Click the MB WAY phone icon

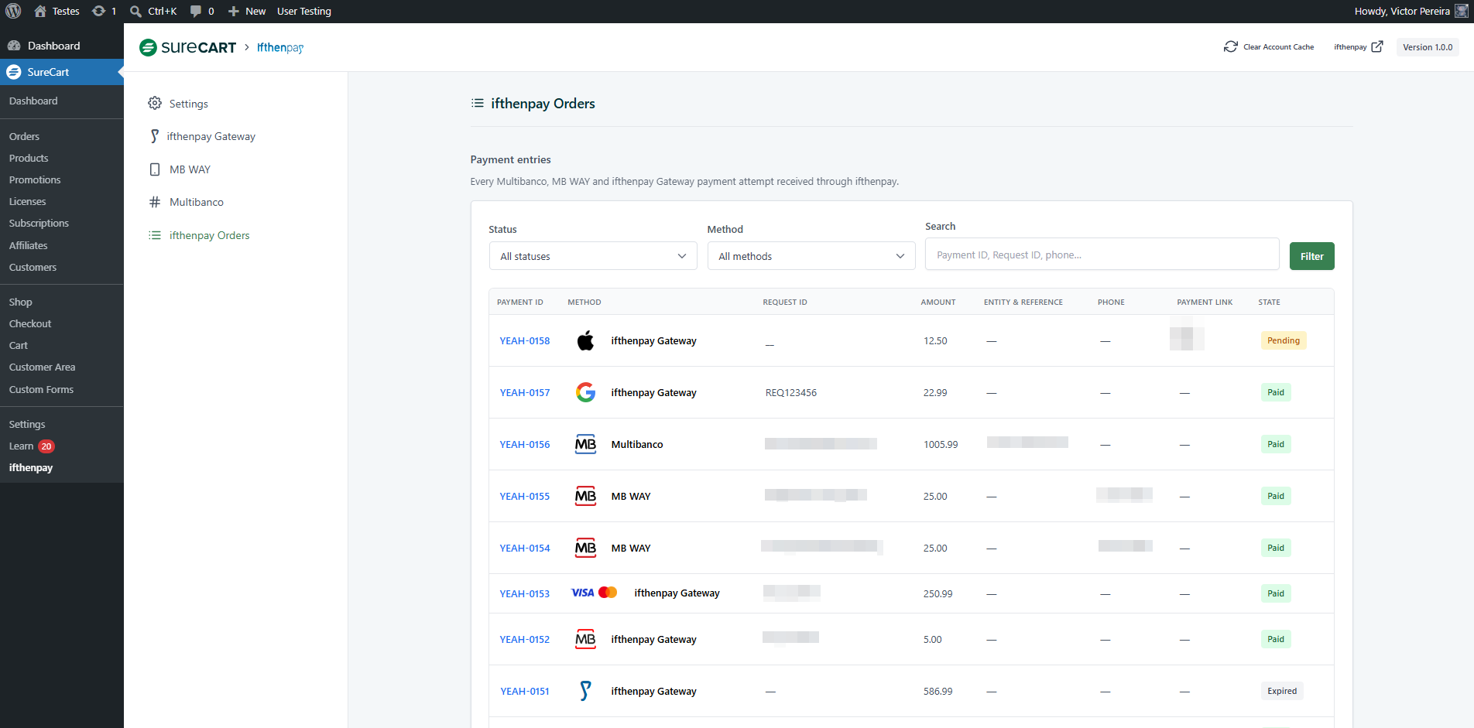pyautogui.click(x=155, y=169)
